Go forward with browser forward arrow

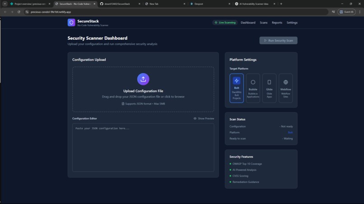tap(12, 12)
